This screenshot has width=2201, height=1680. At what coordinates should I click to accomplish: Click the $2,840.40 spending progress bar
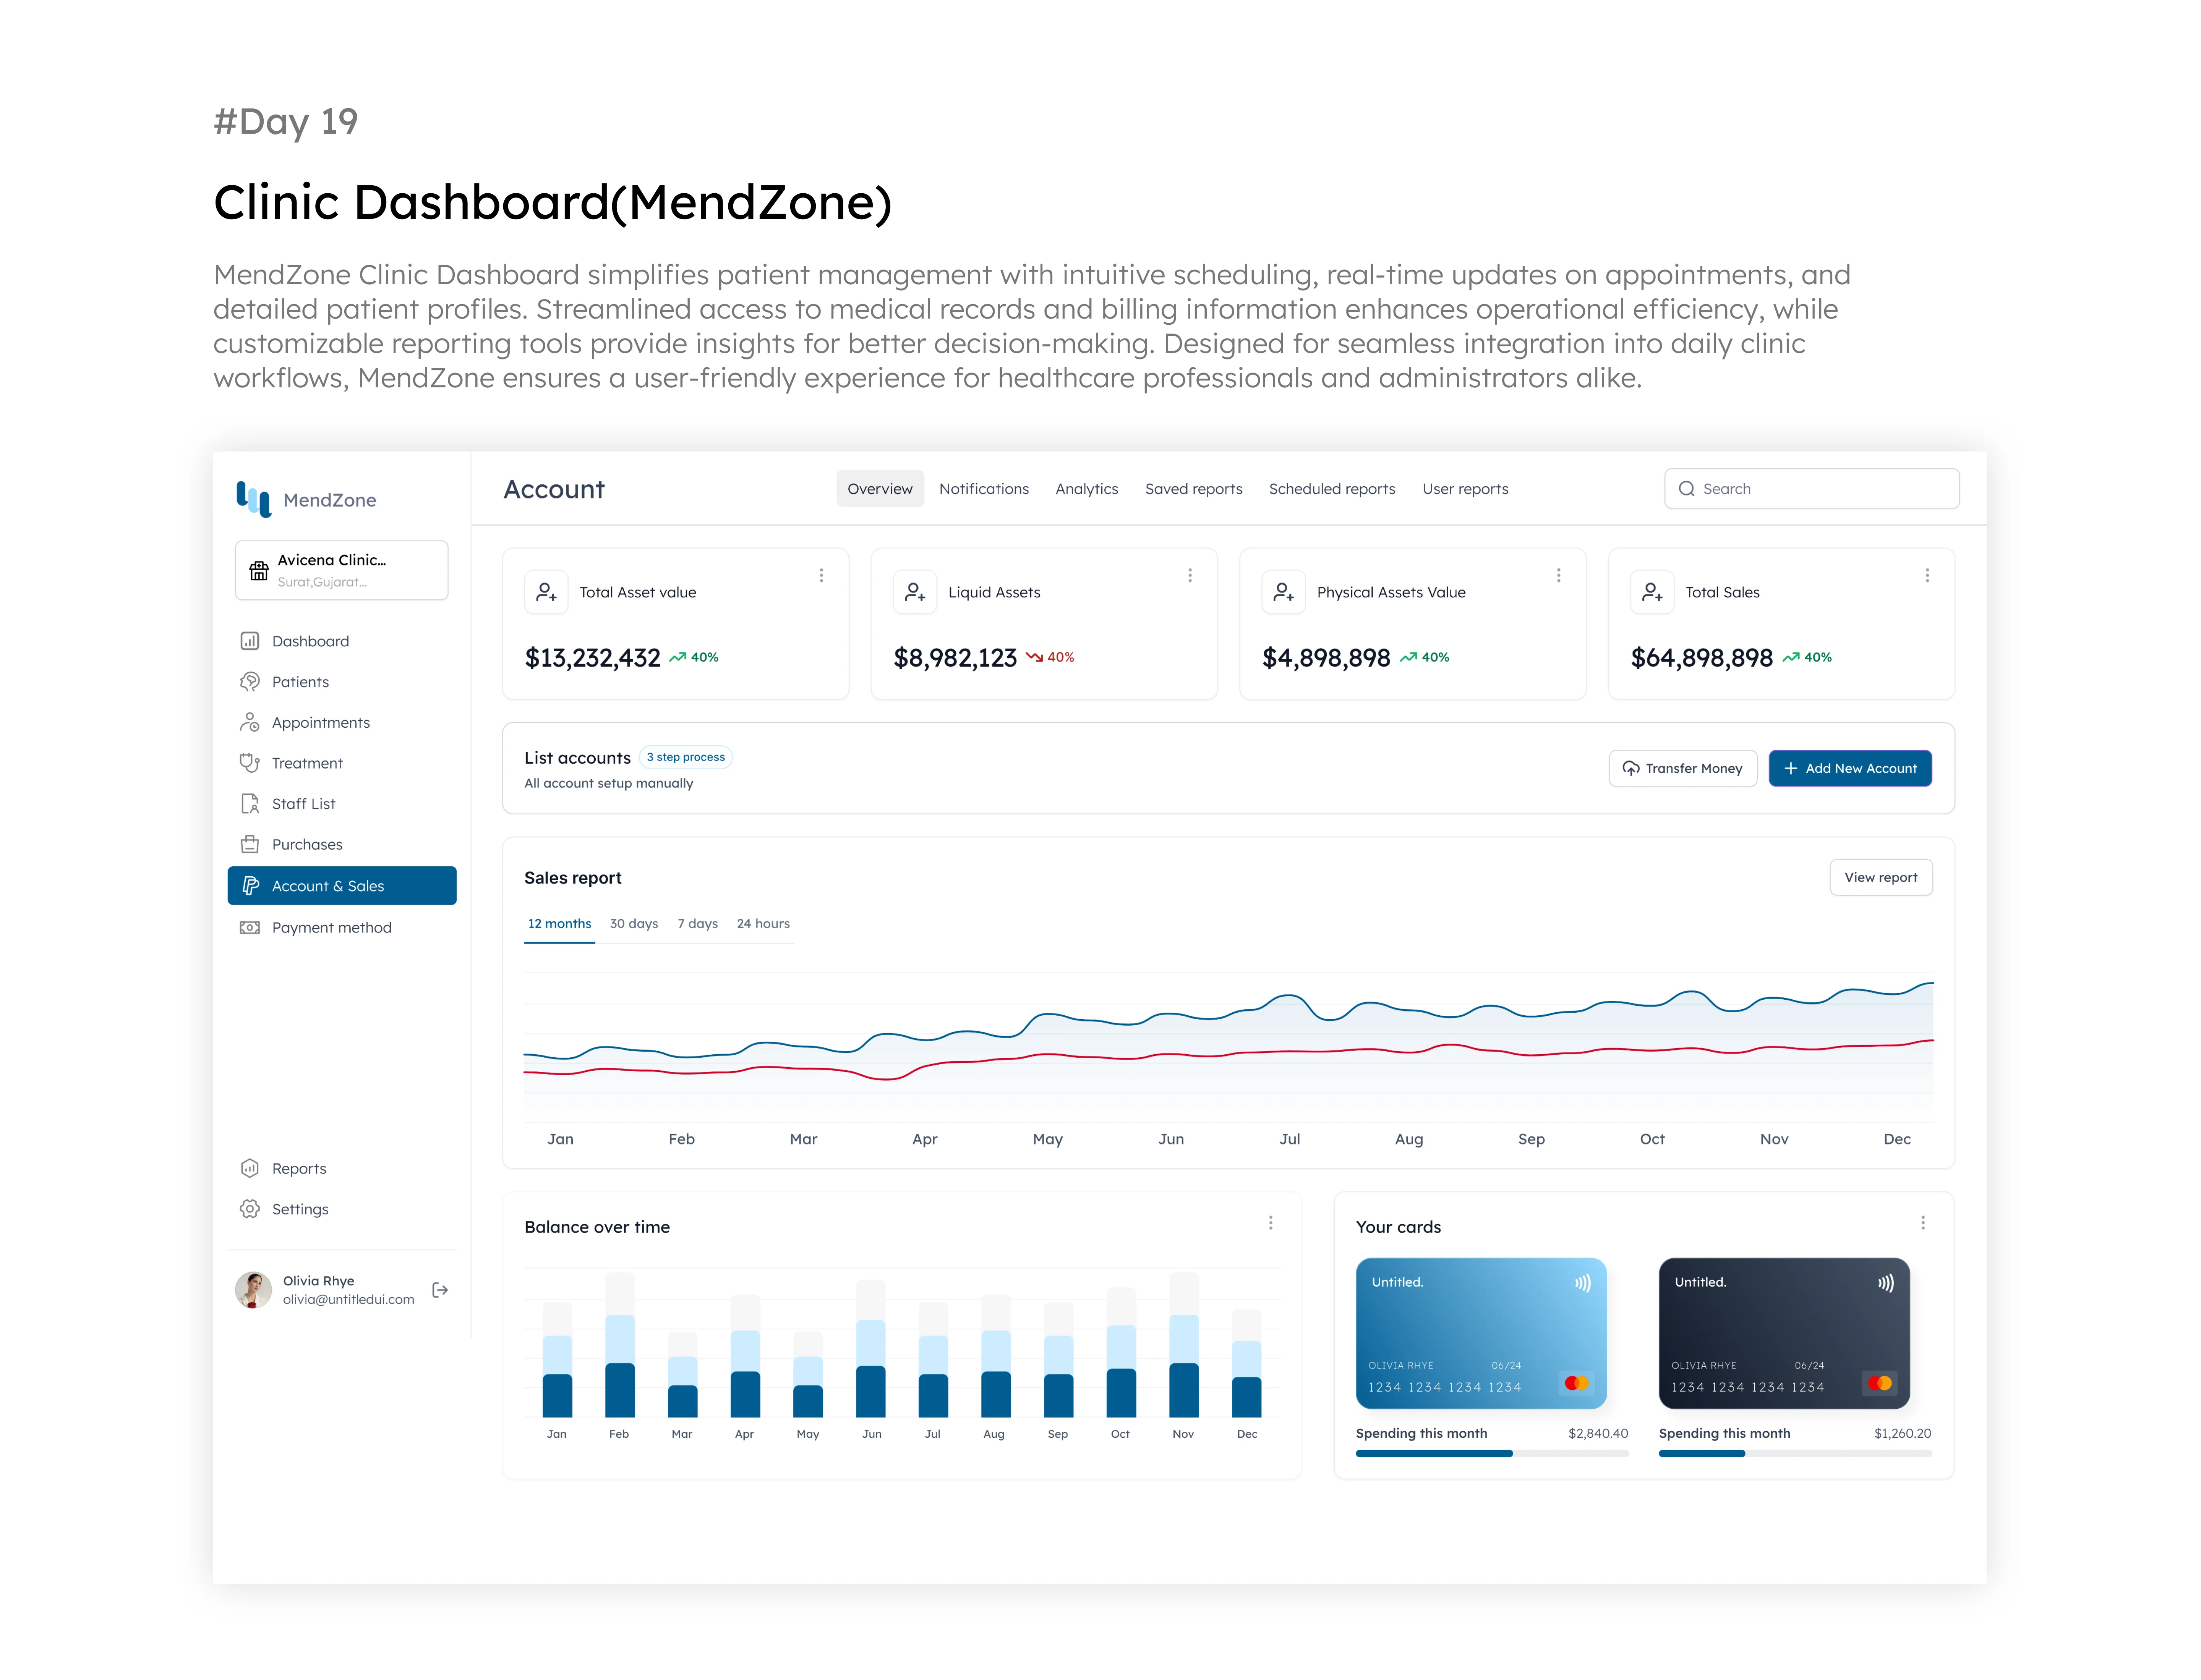tap(1492, 1454)
